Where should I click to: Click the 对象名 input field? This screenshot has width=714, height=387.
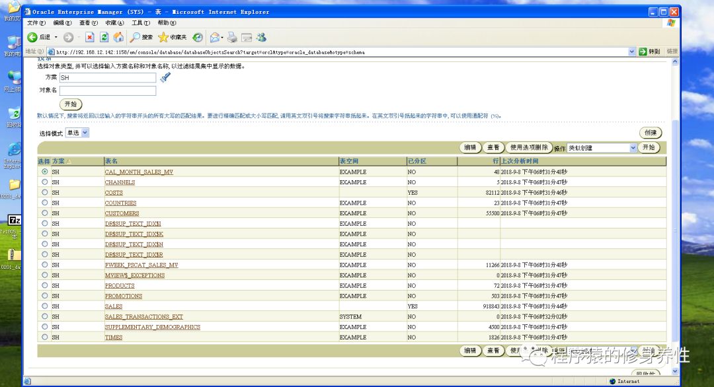coord(107,90)
